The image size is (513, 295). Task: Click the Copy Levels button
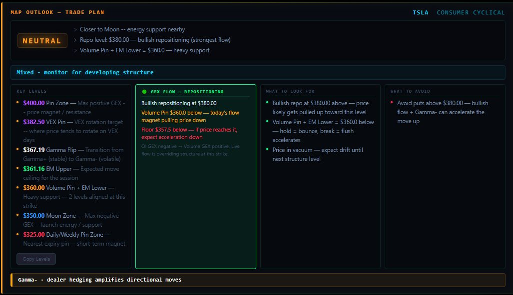click(36, 259)
